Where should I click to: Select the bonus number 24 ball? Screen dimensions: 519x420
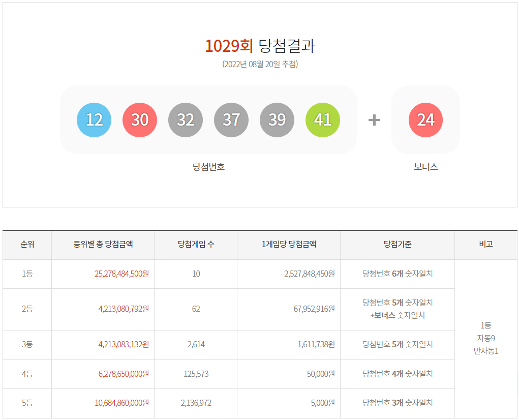tap(425, 120)
